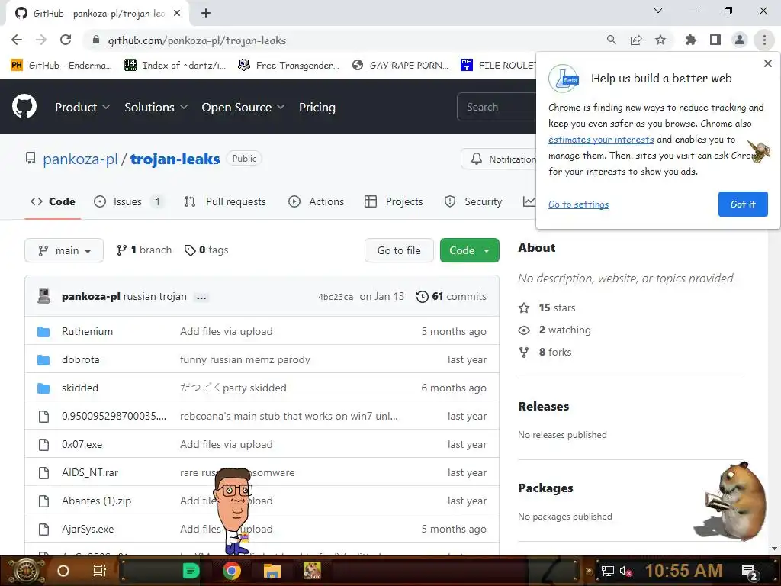This screenshot has width=781, height=586.
Task: View the 0 tags link
Action: [x=206, y=250]
